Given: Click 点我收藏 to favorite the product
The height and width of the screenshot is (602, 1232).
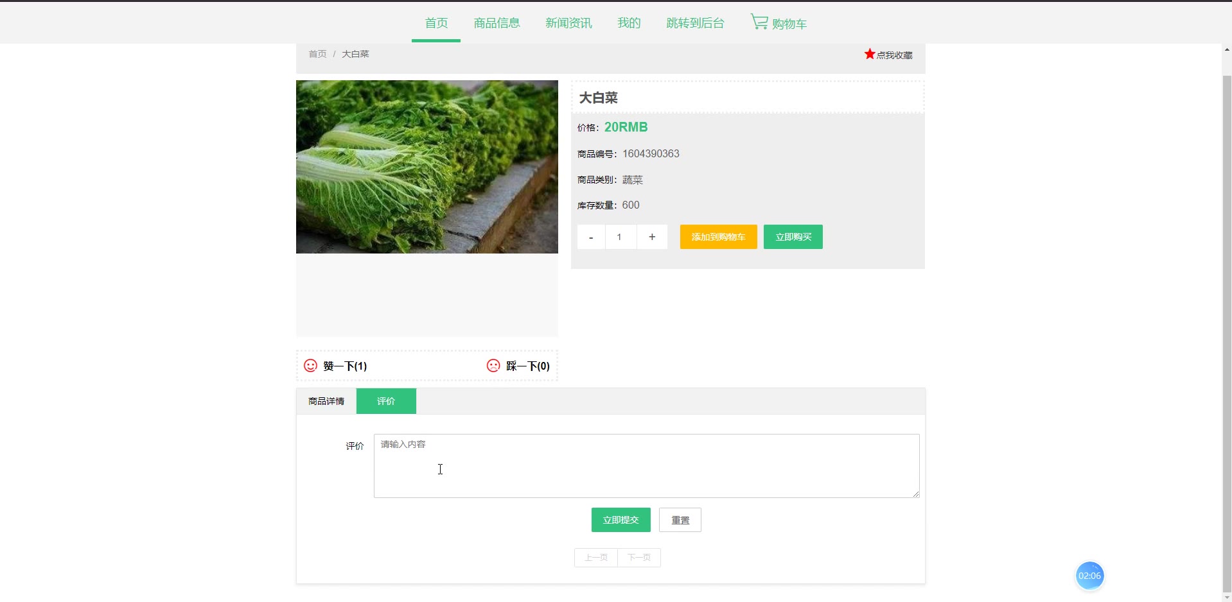Looking at the screenshot, I should pos(894,55).
